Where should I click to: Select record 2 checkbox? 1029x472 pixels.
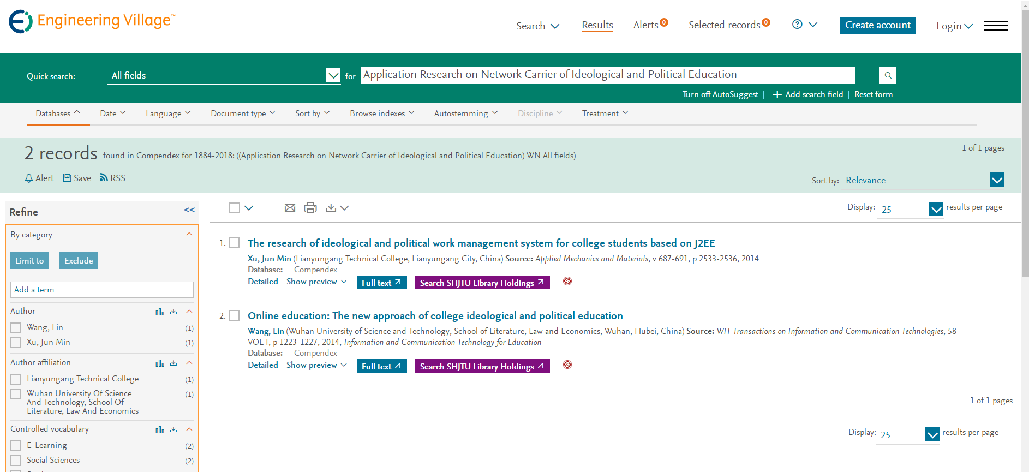tap(234, 316)
